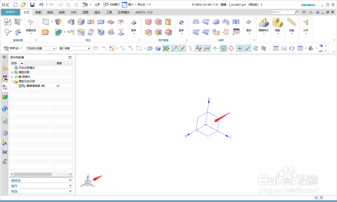Select the 测量 ruler measure icon

(x=292, y=22)
